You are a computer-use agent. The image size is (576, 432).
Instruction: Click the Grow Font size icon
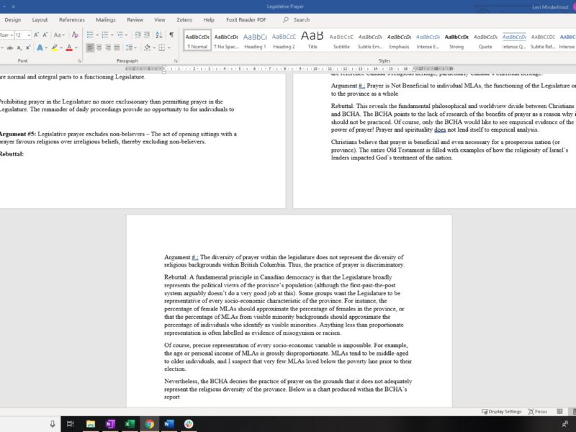pyautogui.click(x=34, y=35)
